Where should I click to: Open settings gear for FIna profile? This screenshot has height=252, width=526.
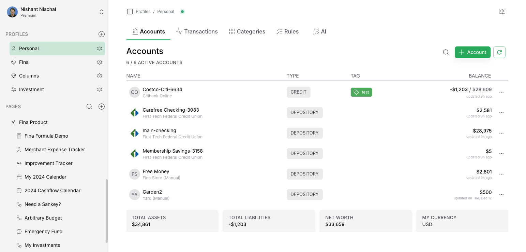pos(100,62)
